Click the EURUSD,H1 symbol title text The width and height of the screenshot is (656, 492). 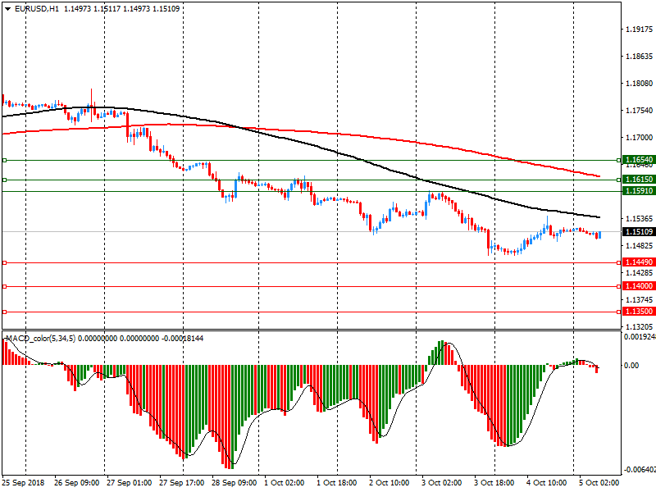tap(37, 8)
